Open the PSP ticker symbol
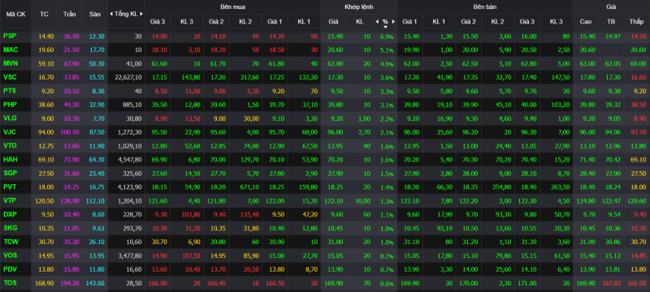 click(10, 36)
